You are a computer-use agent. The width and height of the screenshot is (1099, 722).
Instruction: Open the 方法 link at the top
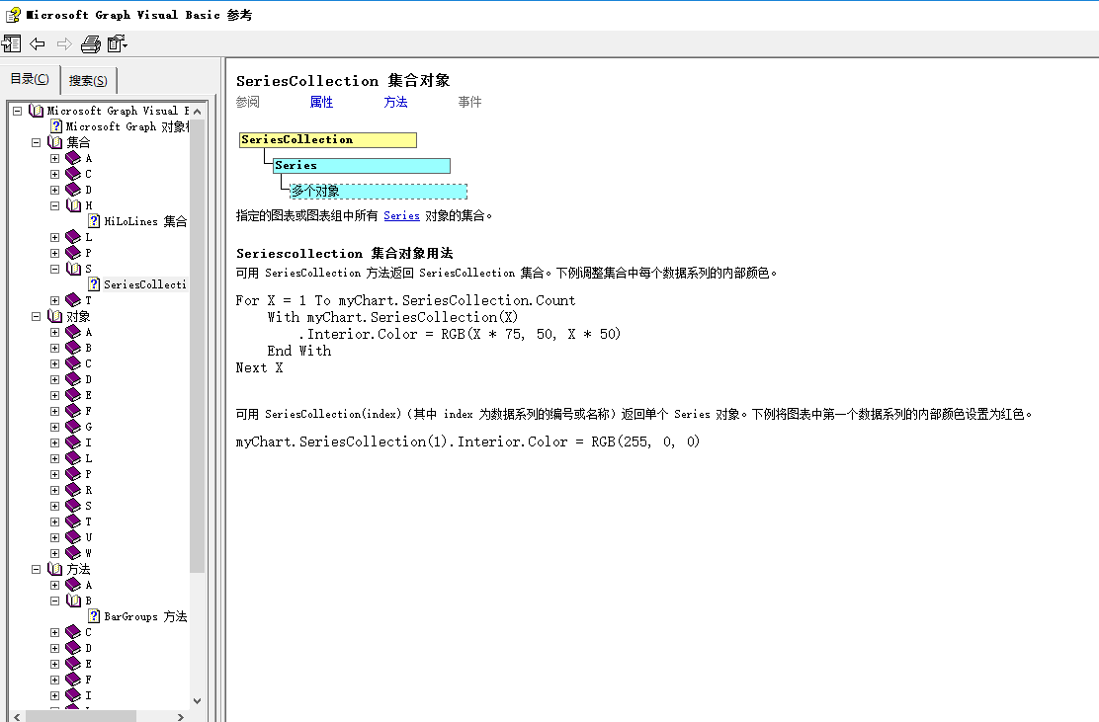pyautogui.click(x=395, y=102)
